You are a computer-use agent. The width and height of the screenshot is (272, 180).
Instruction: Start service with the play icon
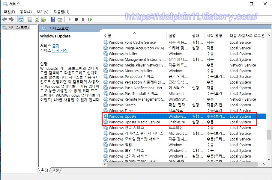70,19
